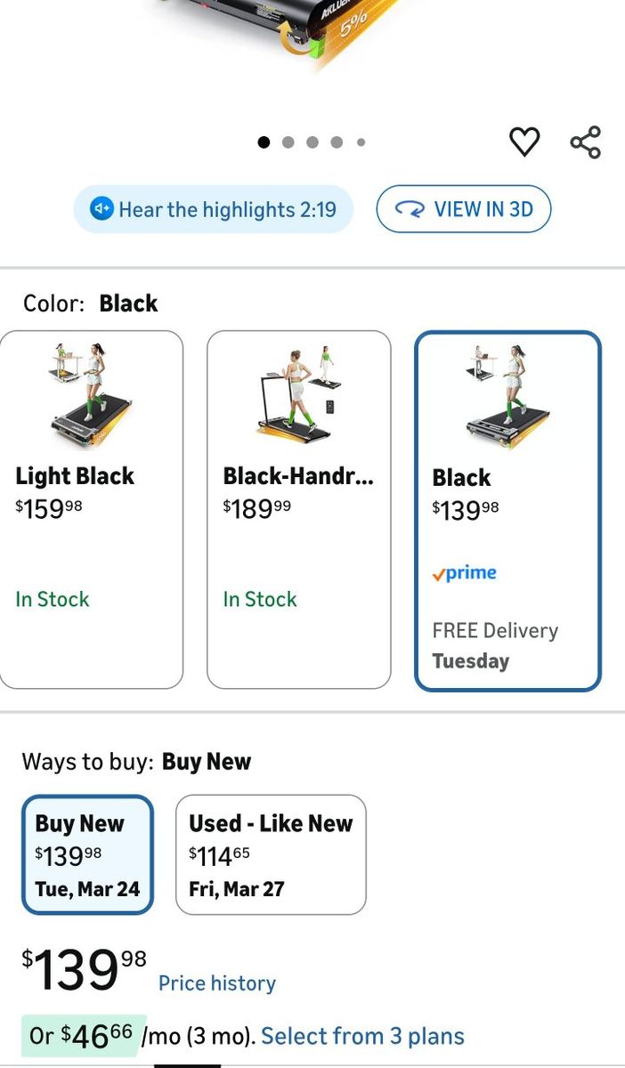Open the Price history link
This screenshot has height=1068, width=625.
[217, 983]
